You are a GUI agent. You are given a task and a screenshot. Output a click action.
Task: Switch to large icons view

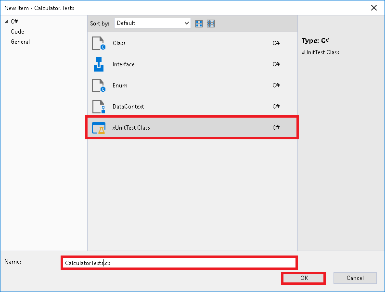point(199,23)
